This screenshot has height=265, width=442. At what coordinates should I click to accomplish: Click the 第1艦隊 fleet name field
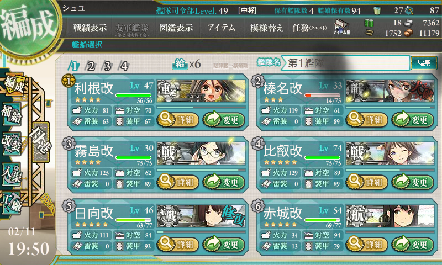click(346, 63)
